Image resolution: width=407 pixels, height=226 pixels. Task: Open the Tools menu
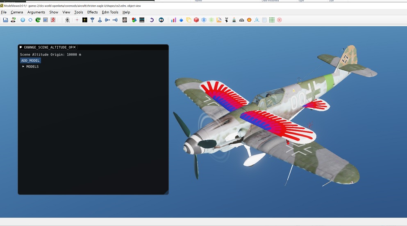78,12
